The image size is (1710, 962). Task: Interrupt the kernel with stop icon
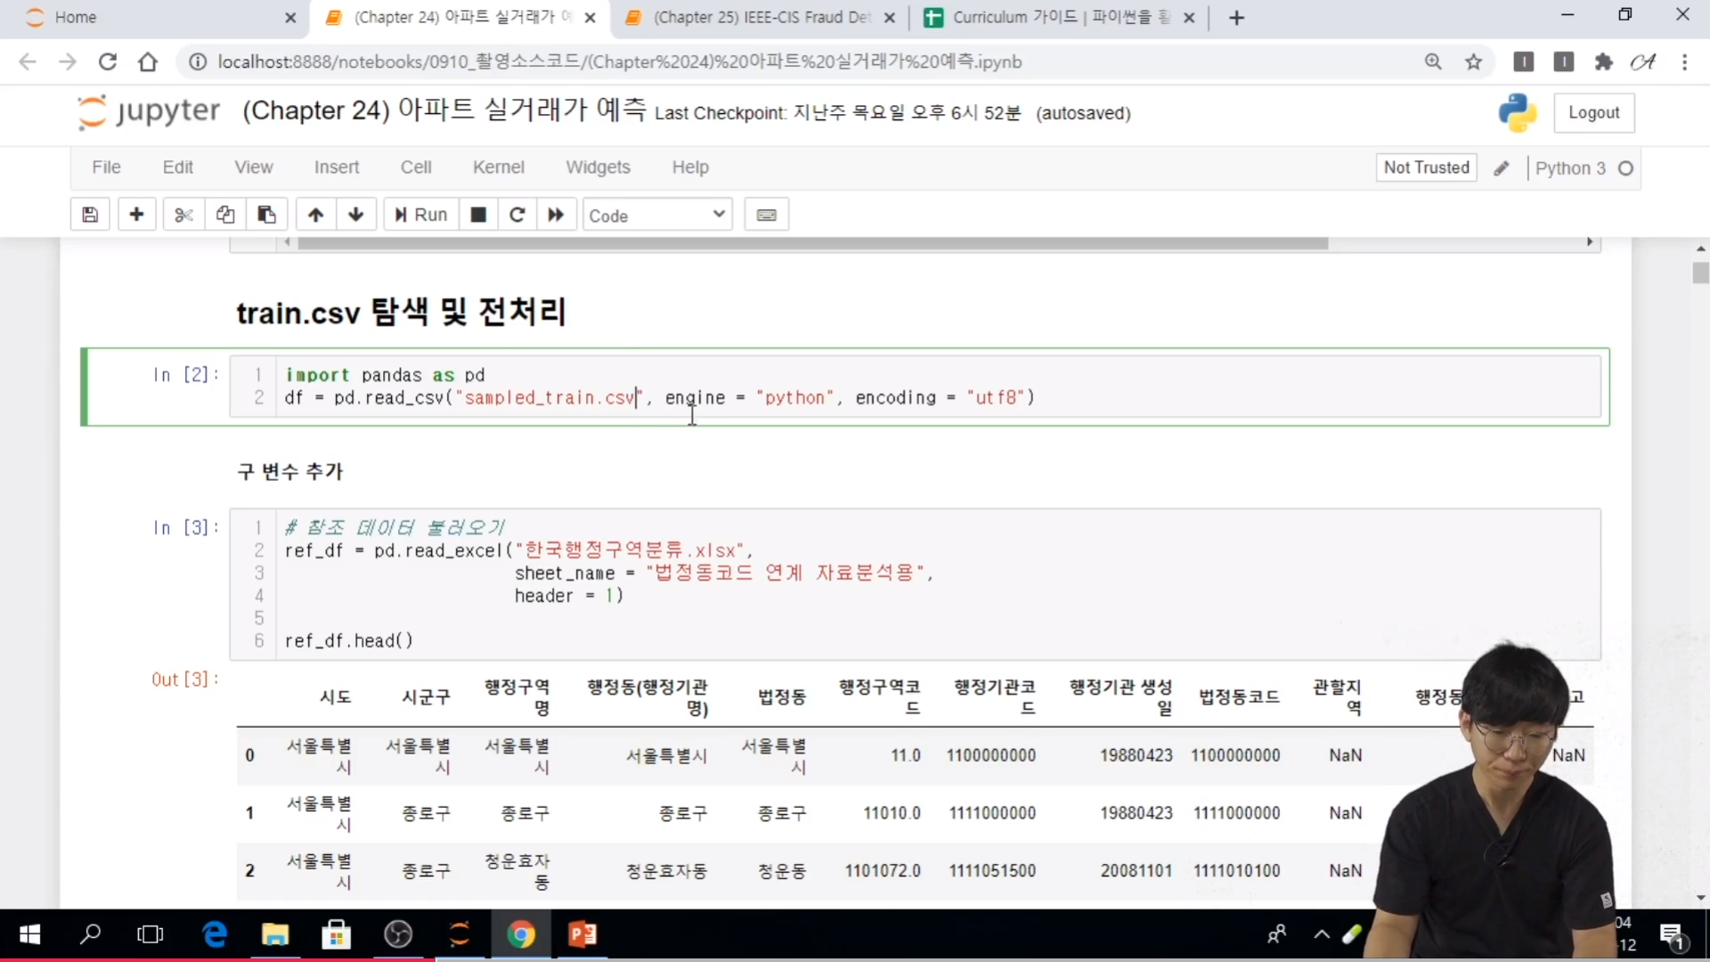coord(478,215)
